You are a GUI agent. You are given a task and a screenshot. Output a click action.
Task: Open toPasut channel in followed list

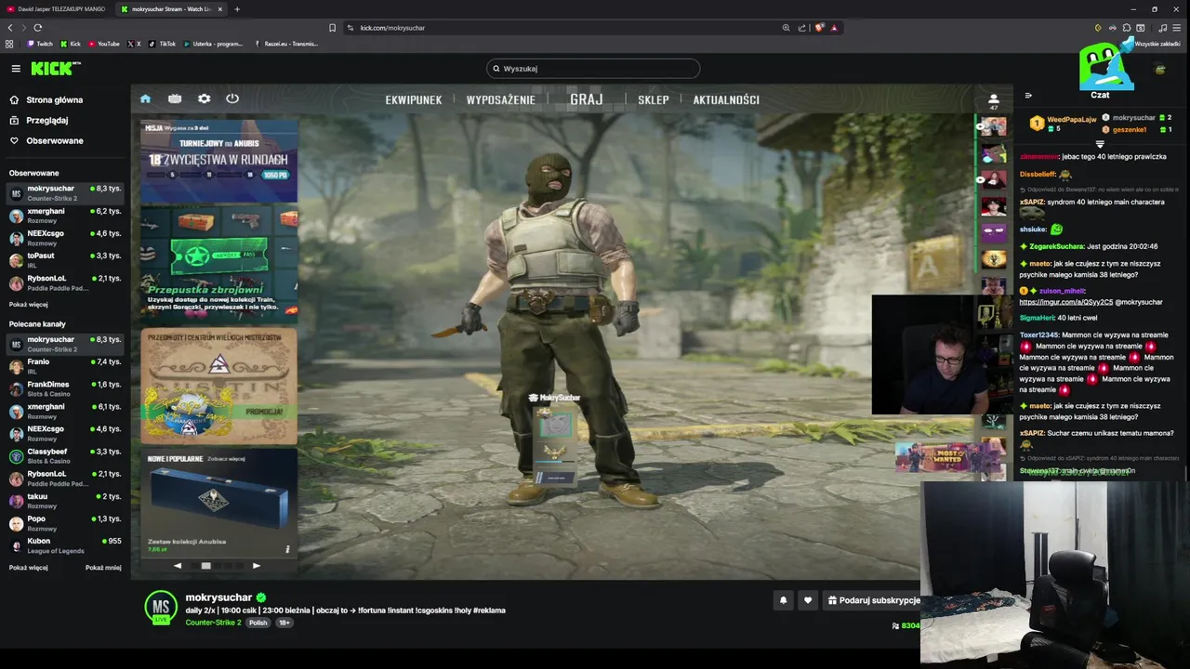(65, 260)
